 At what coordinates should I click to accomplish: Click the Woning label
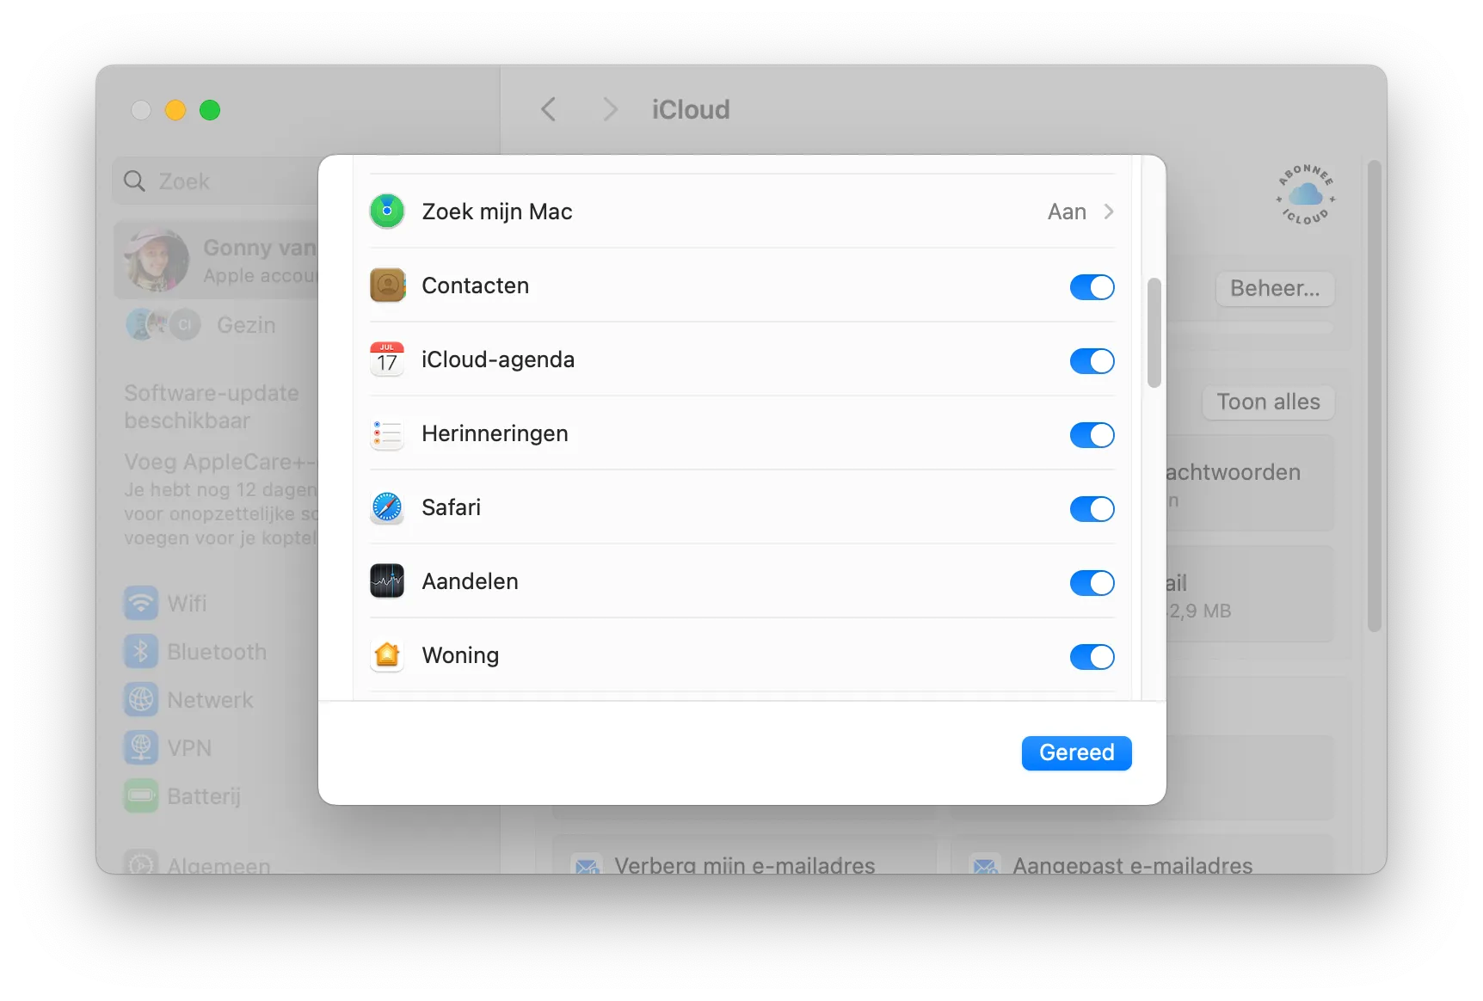(460, 655)
